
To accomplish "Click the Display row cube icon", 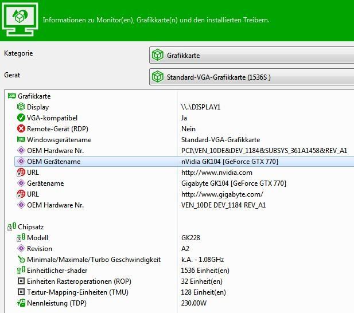I will click(x=21, y=107).
